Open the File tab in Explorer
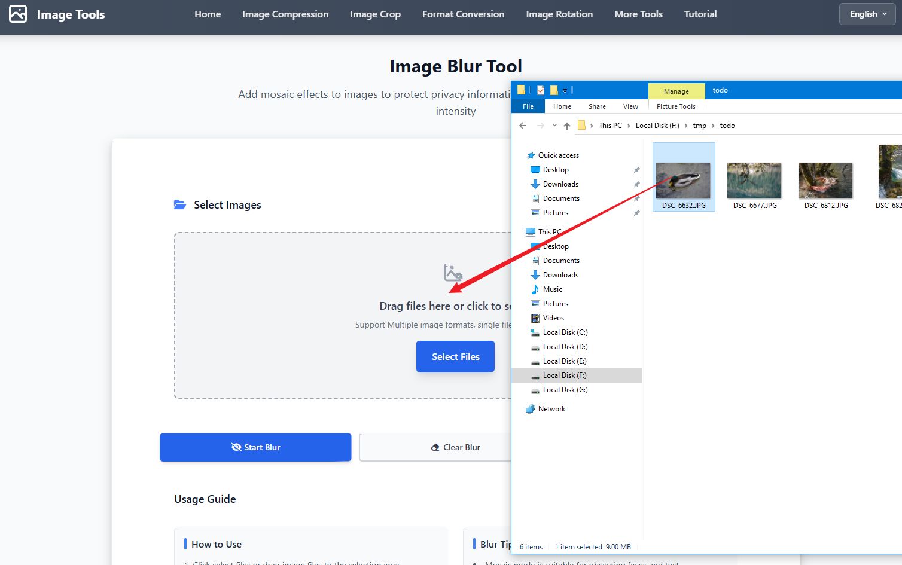The width and height of the screenshot is (902, 565). click(x=528, y=106)
